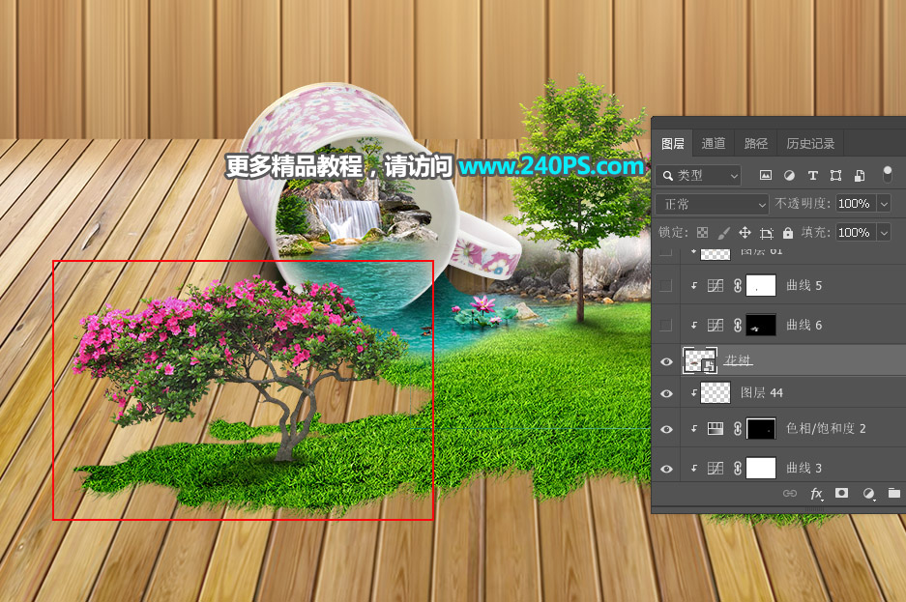Create new fill or adjustment layer
This screenshot has height=602, width=906.
pos(868,494)
